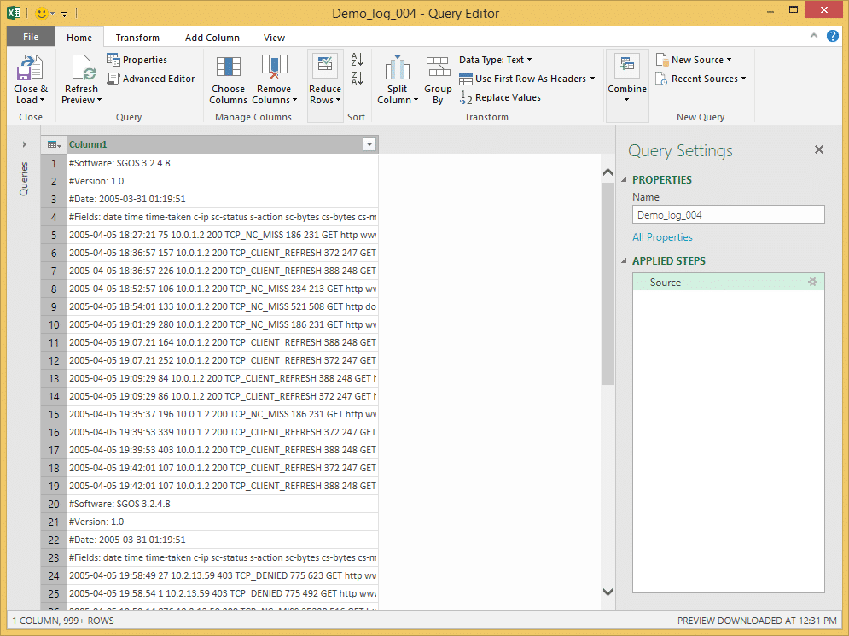Image resolution: width=849 pixels, height=636 pixels.
Task: Sort descending Z to A
Action: pyautogui.click(x=357, y=78)
